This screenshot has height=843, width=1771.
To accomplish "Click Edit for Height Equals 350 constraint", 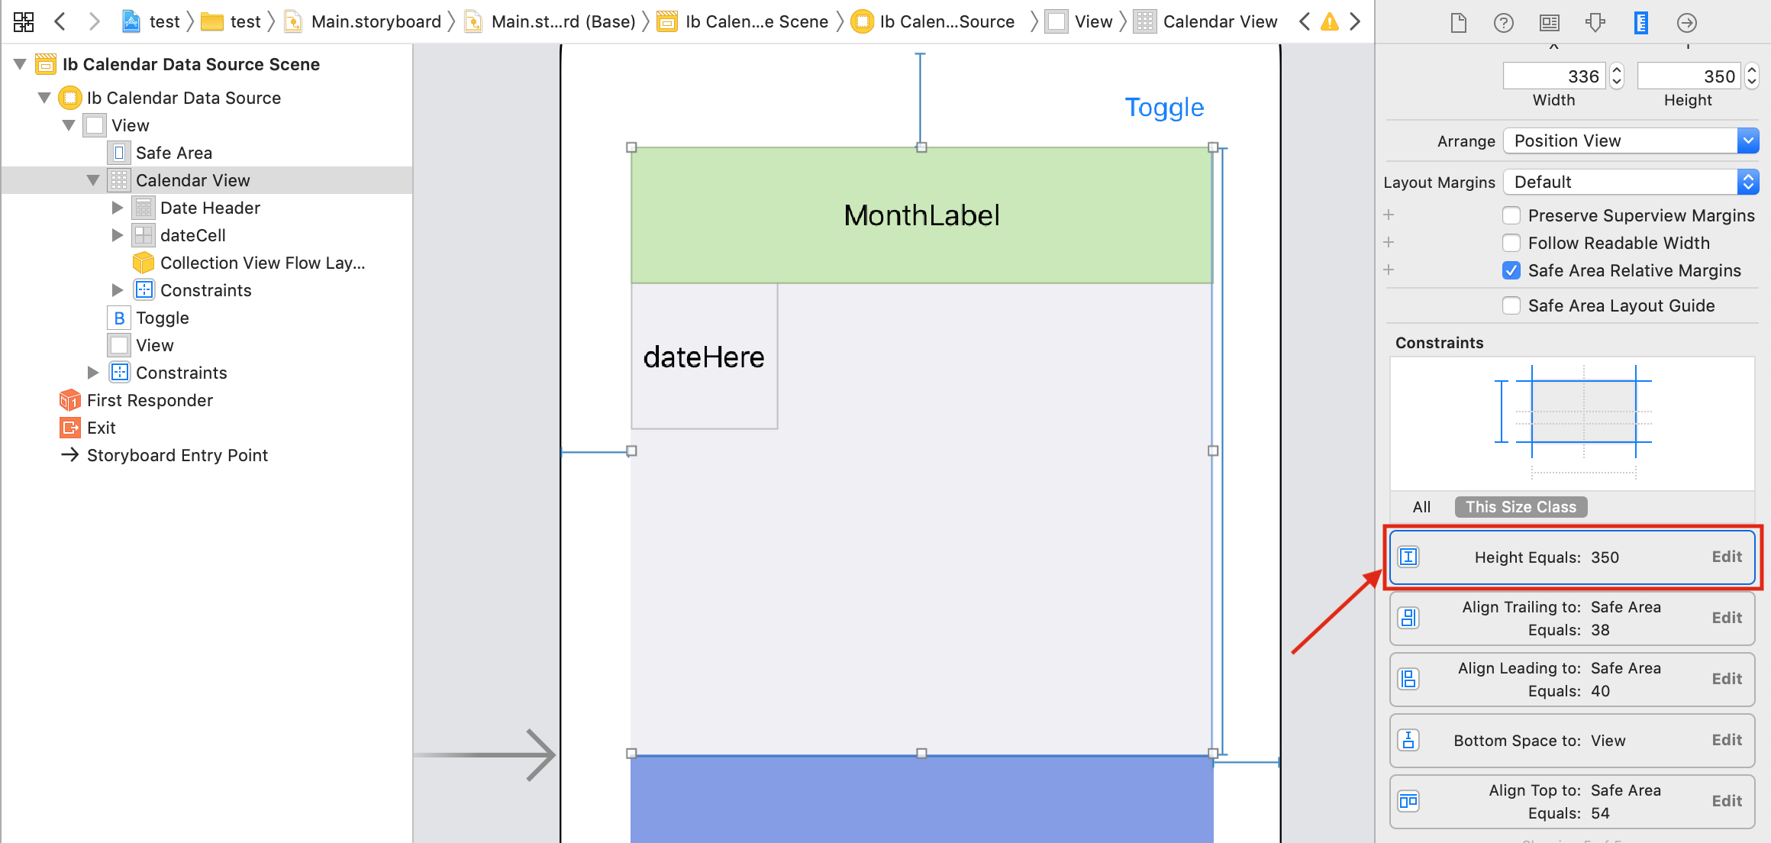I will click(x=1724, y=557).
